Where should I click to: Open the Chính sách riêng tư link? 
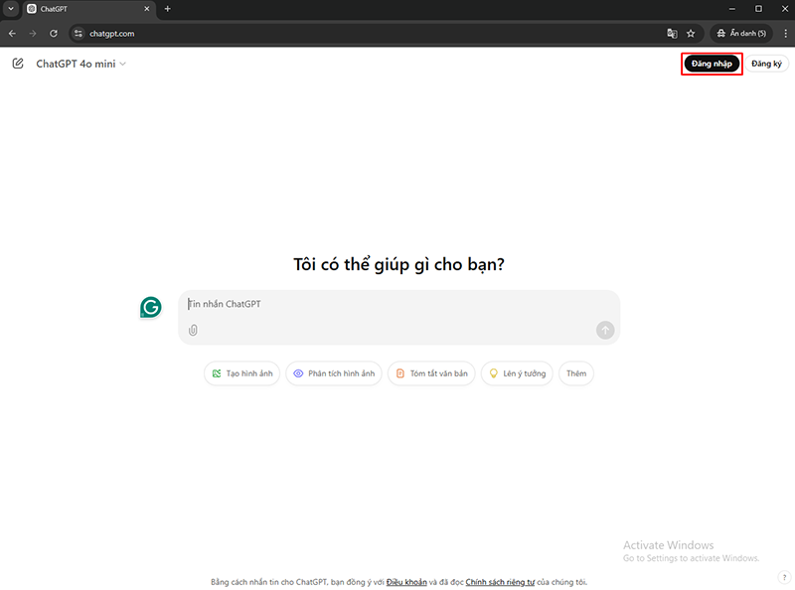(500, 582)
